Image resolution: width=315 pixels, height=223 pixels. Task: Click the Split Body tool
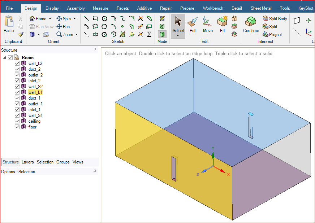coord(275,19)
